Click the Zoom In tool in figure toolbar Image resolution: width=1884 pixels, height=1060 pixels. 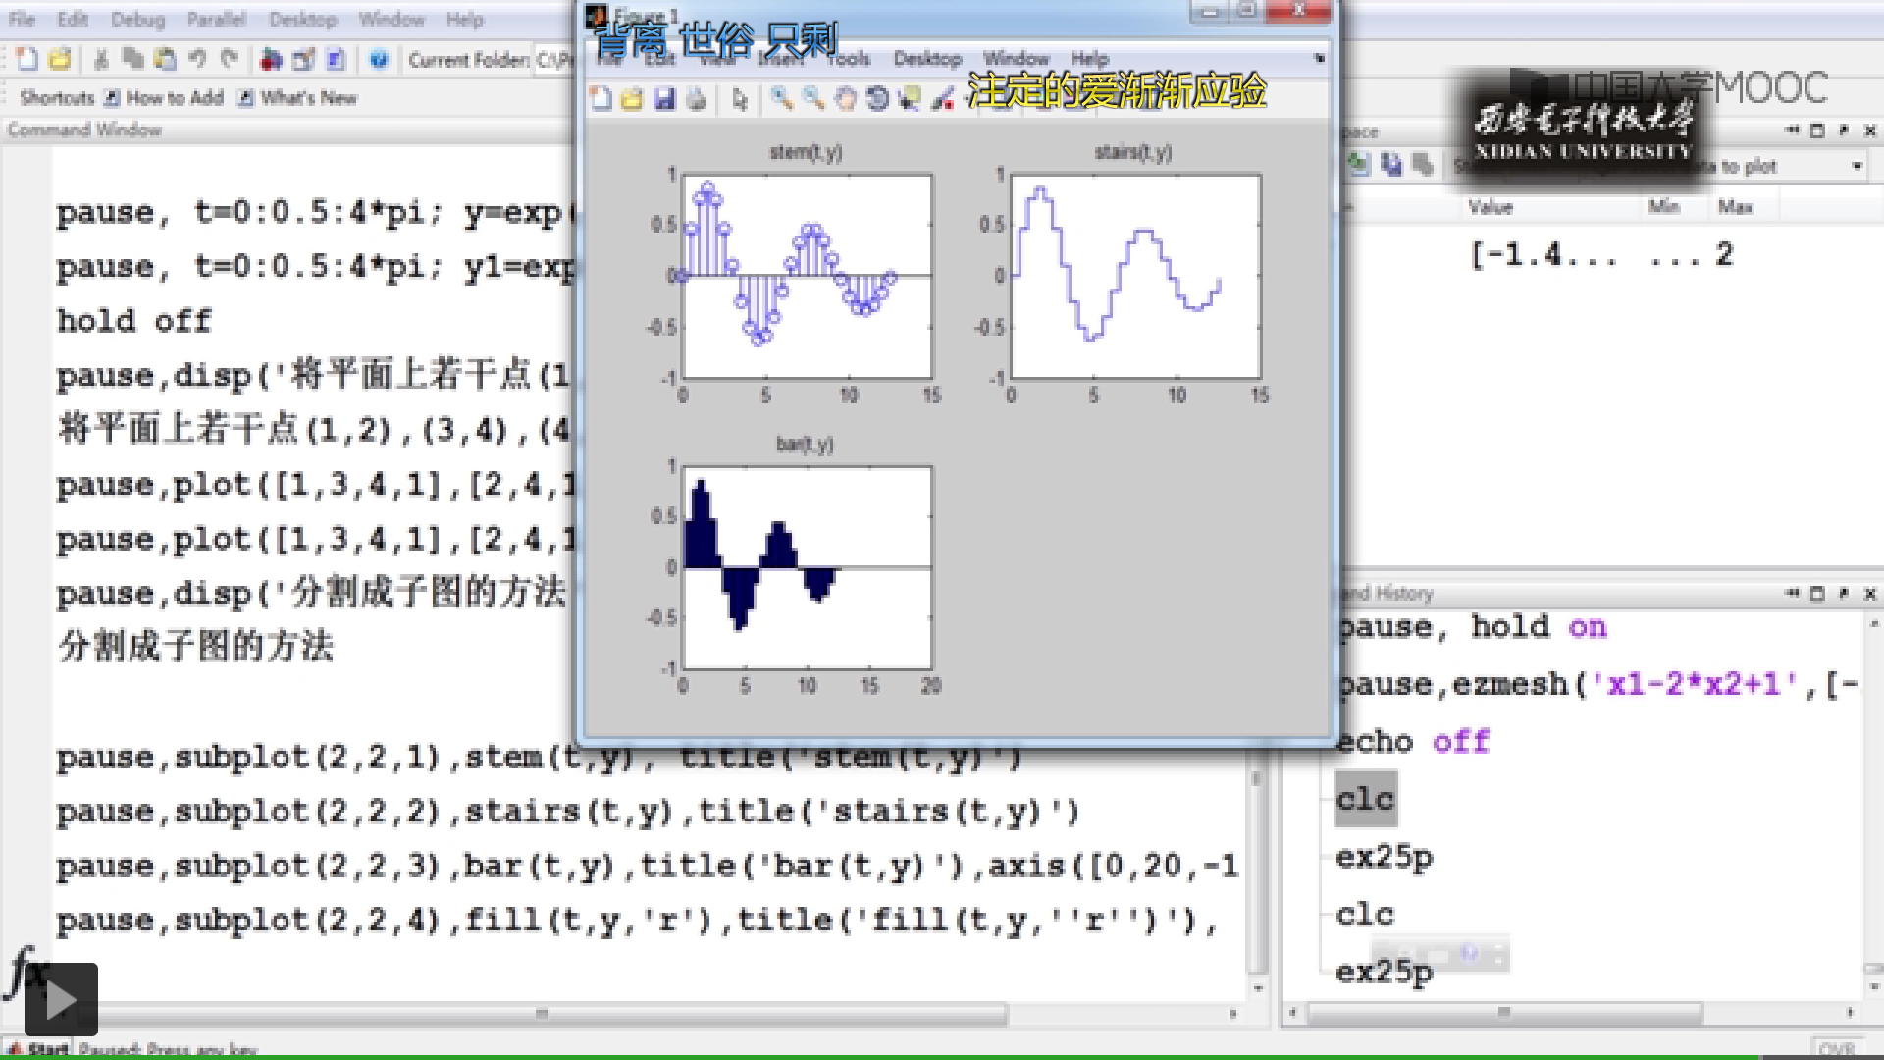(x=781, y=98)
